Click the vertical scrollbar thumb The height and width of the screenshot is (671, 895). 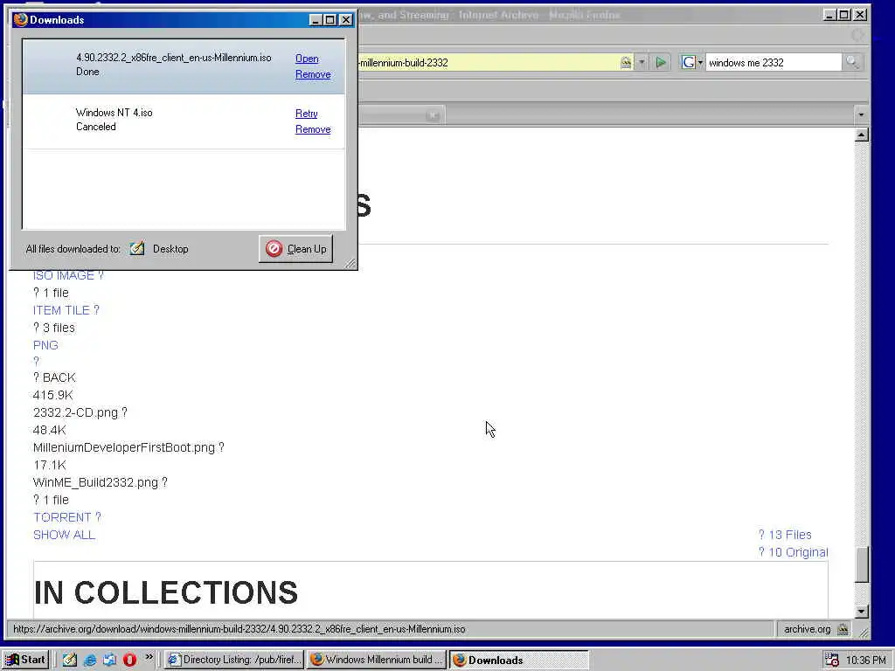click(862, 565)
